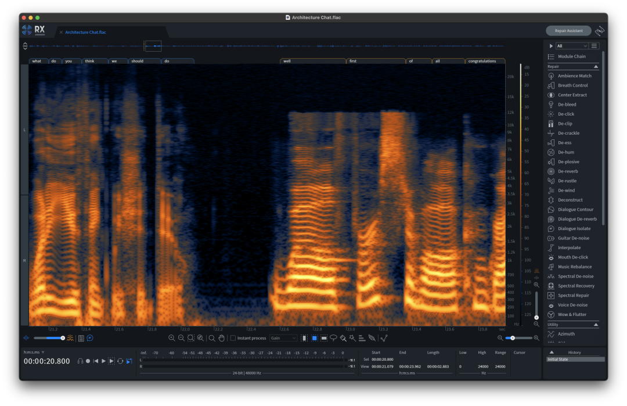Select the Lasso selection tool
Image resolution: width=627 pixels, height=406 pixels.
click(334, 338)
